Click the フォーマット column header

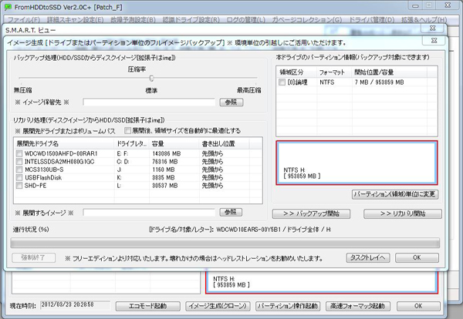coord(335,72)
